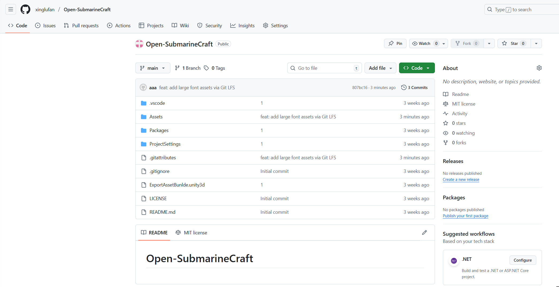Click the Assets folder icon
The image size is (559, 287).
[144, 117]
